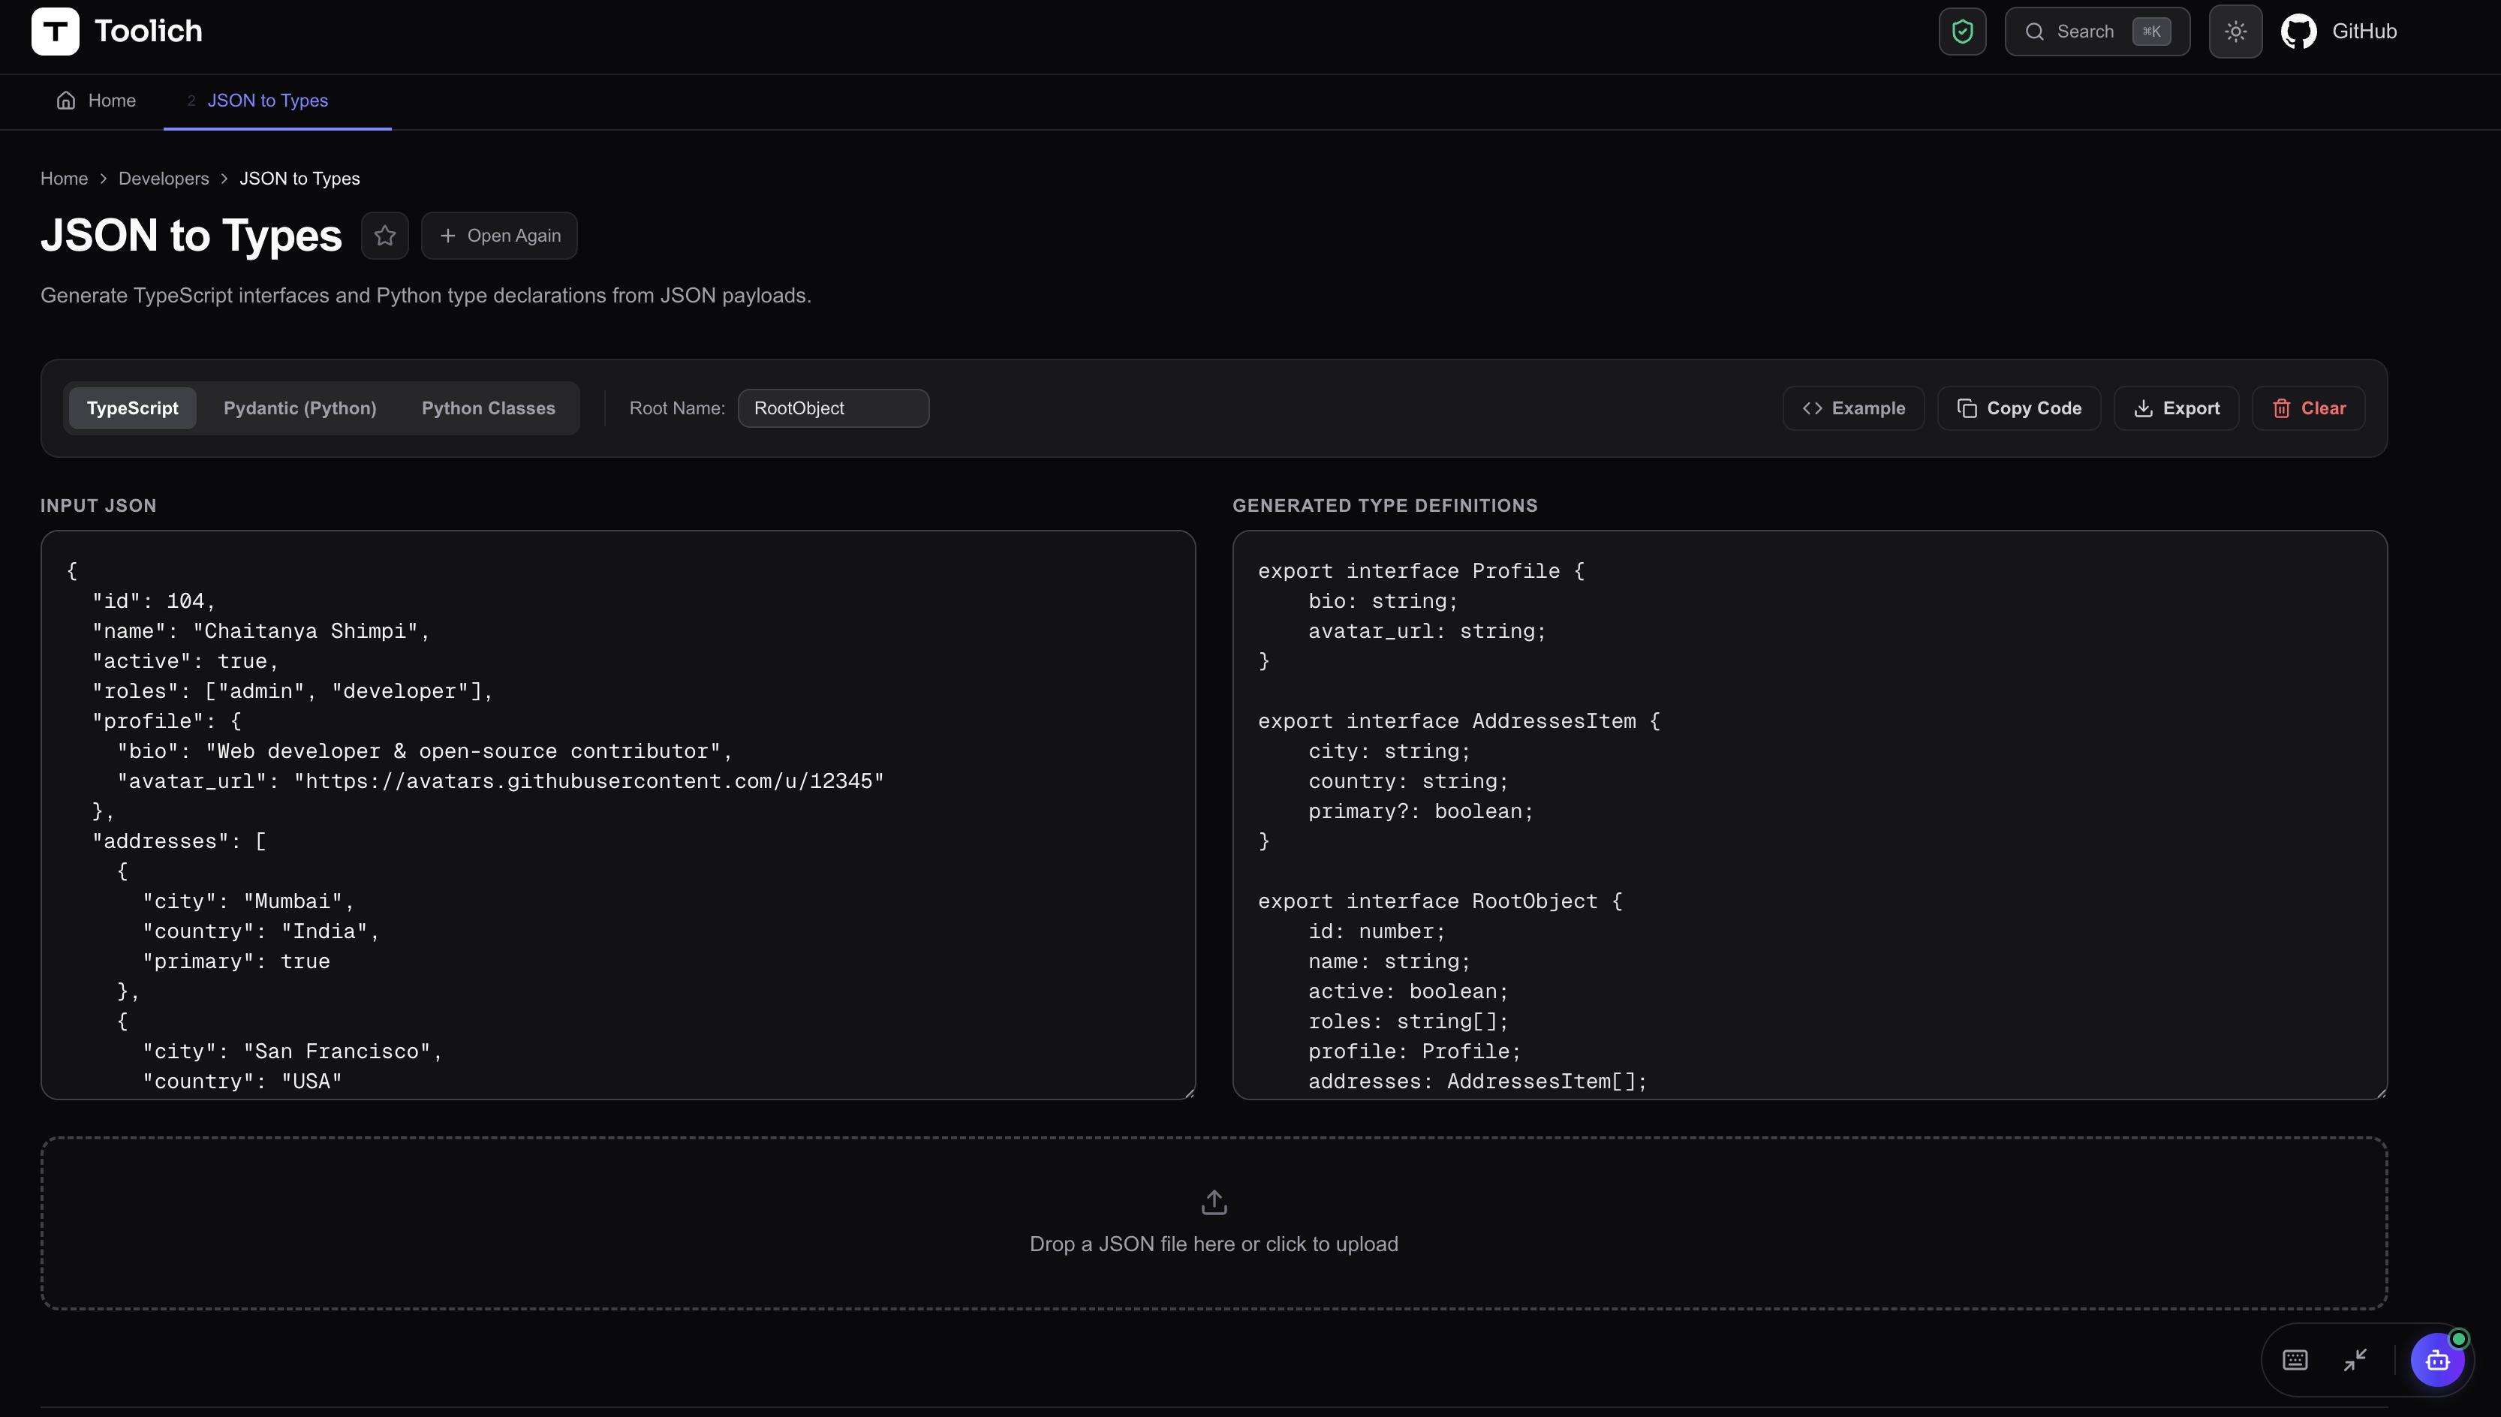The height and width of the screenshot is (1417, 2501).
Task: Click the Toolich logo icon
Action: (55, 31)
